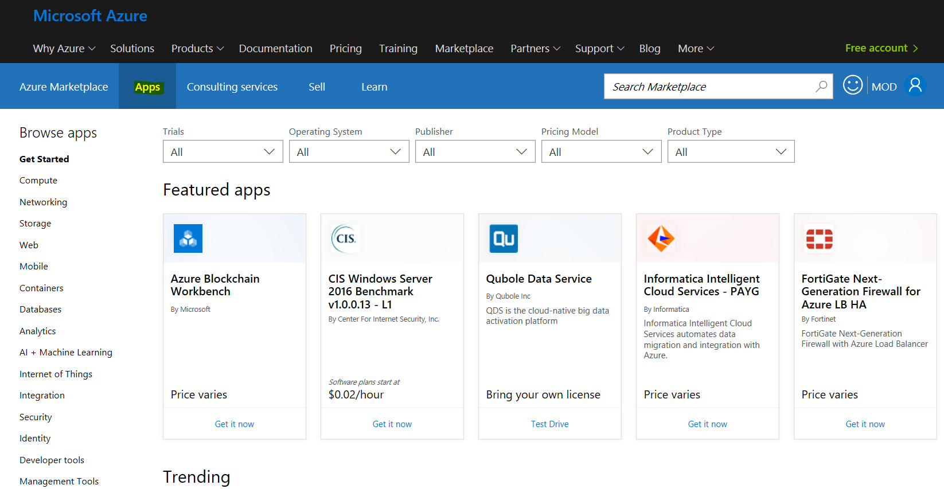Expand the Product Type dropdown
944x489 pixels.
click(x=731, y=152)
